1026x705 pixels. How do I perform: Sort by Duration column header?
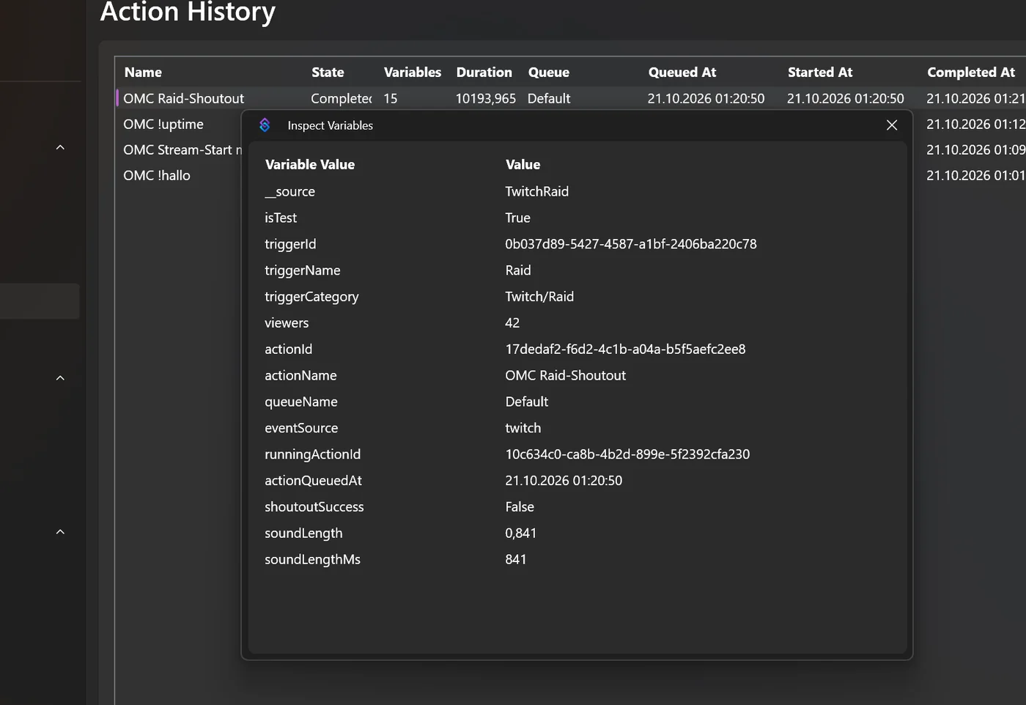[484, 72]
